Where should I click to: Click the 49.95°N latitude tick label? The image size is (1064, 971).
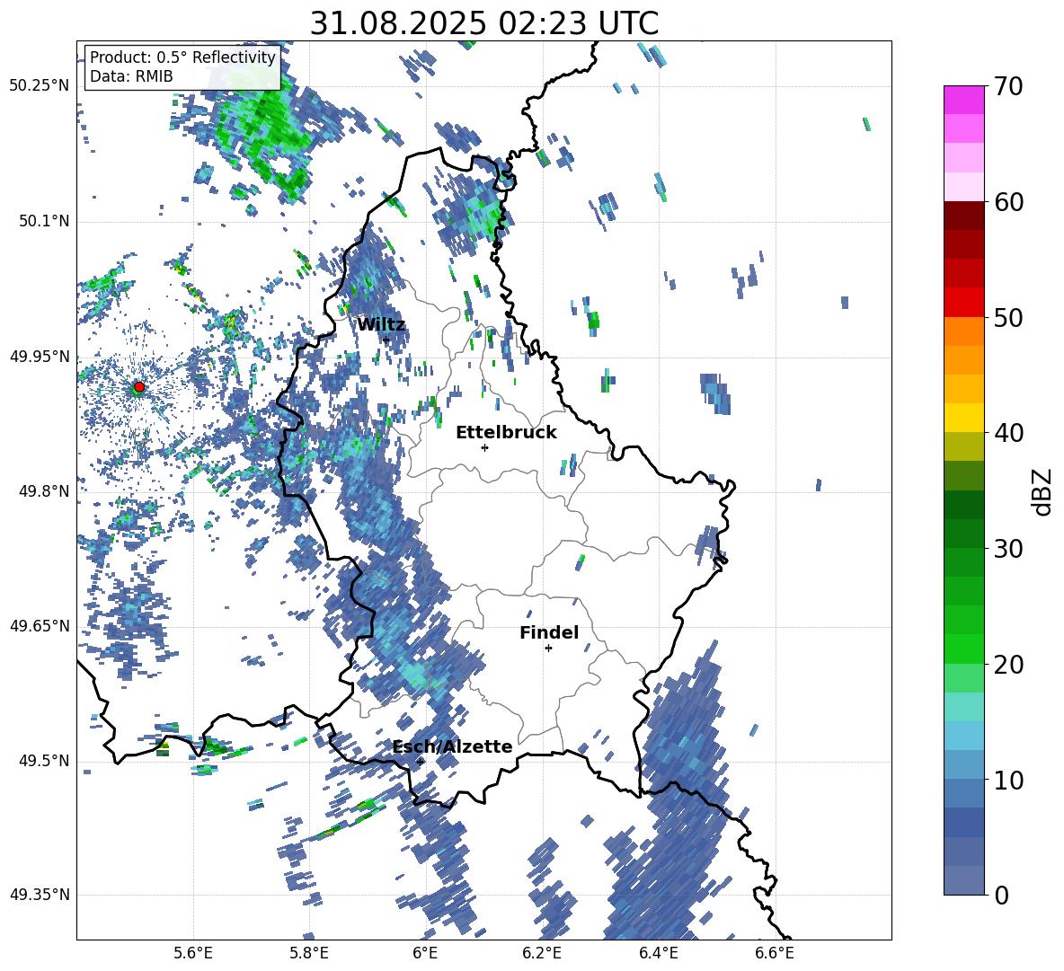point(40,357)
